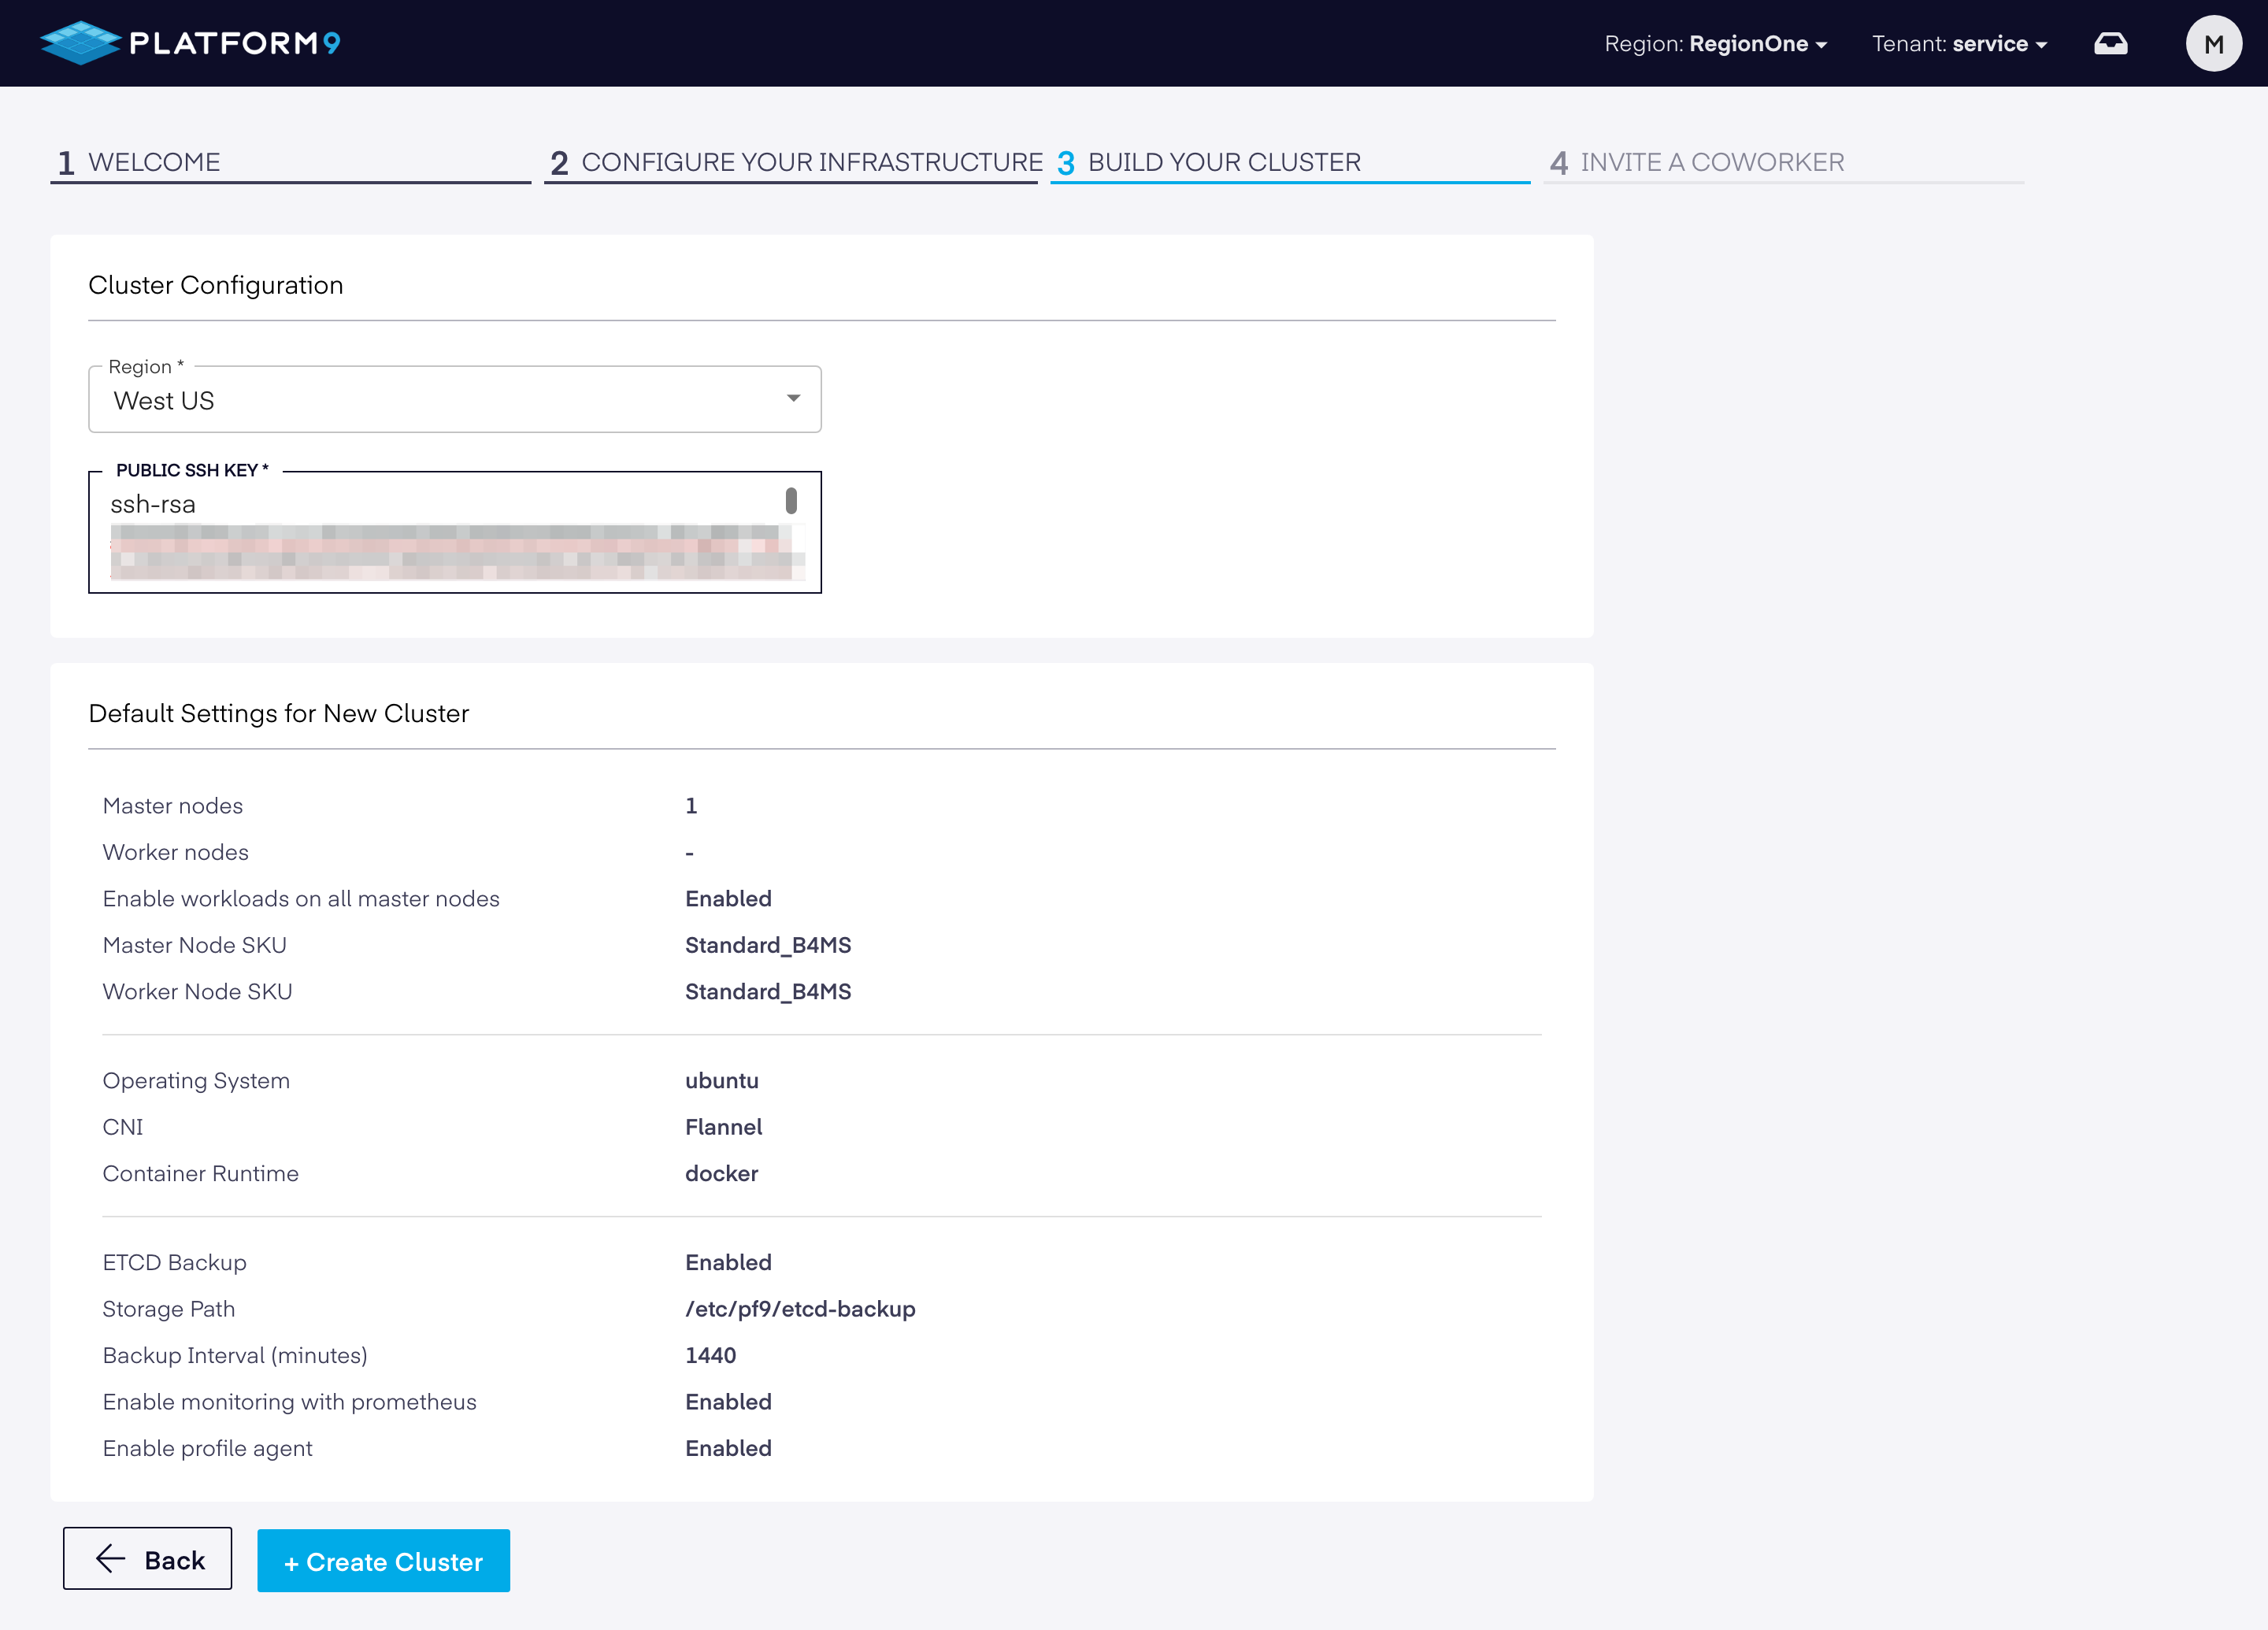This screenshot has width=2268, height=1630.
Task: Click step number 2 icon
Action: pyautogui.click(x=559, y=163)
